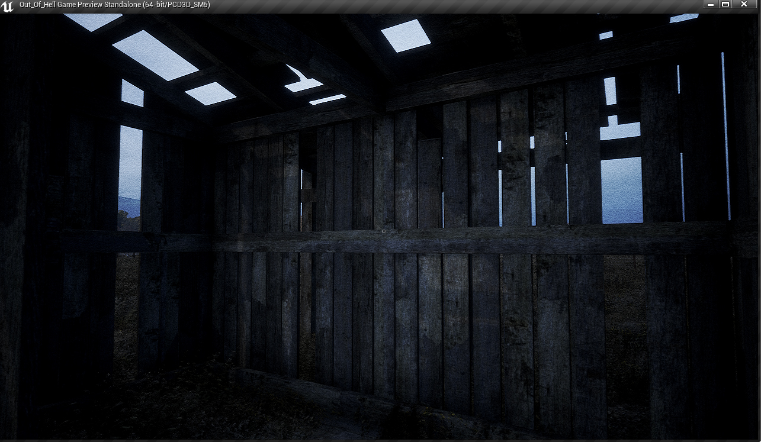Click the Unreal Engine logo in title bar
The width and height of the screenshot is (761, 442).
pyautogui.click(x=8, y=7)
